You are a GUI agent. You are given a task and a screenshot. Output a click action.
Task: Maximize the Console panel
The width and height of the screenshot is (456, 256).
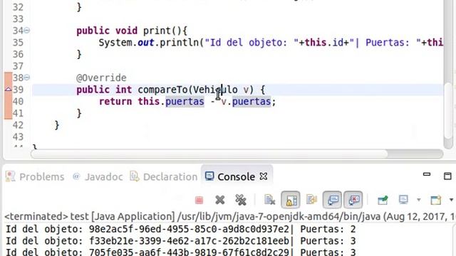pyautogui.click(x=447, y=176)
